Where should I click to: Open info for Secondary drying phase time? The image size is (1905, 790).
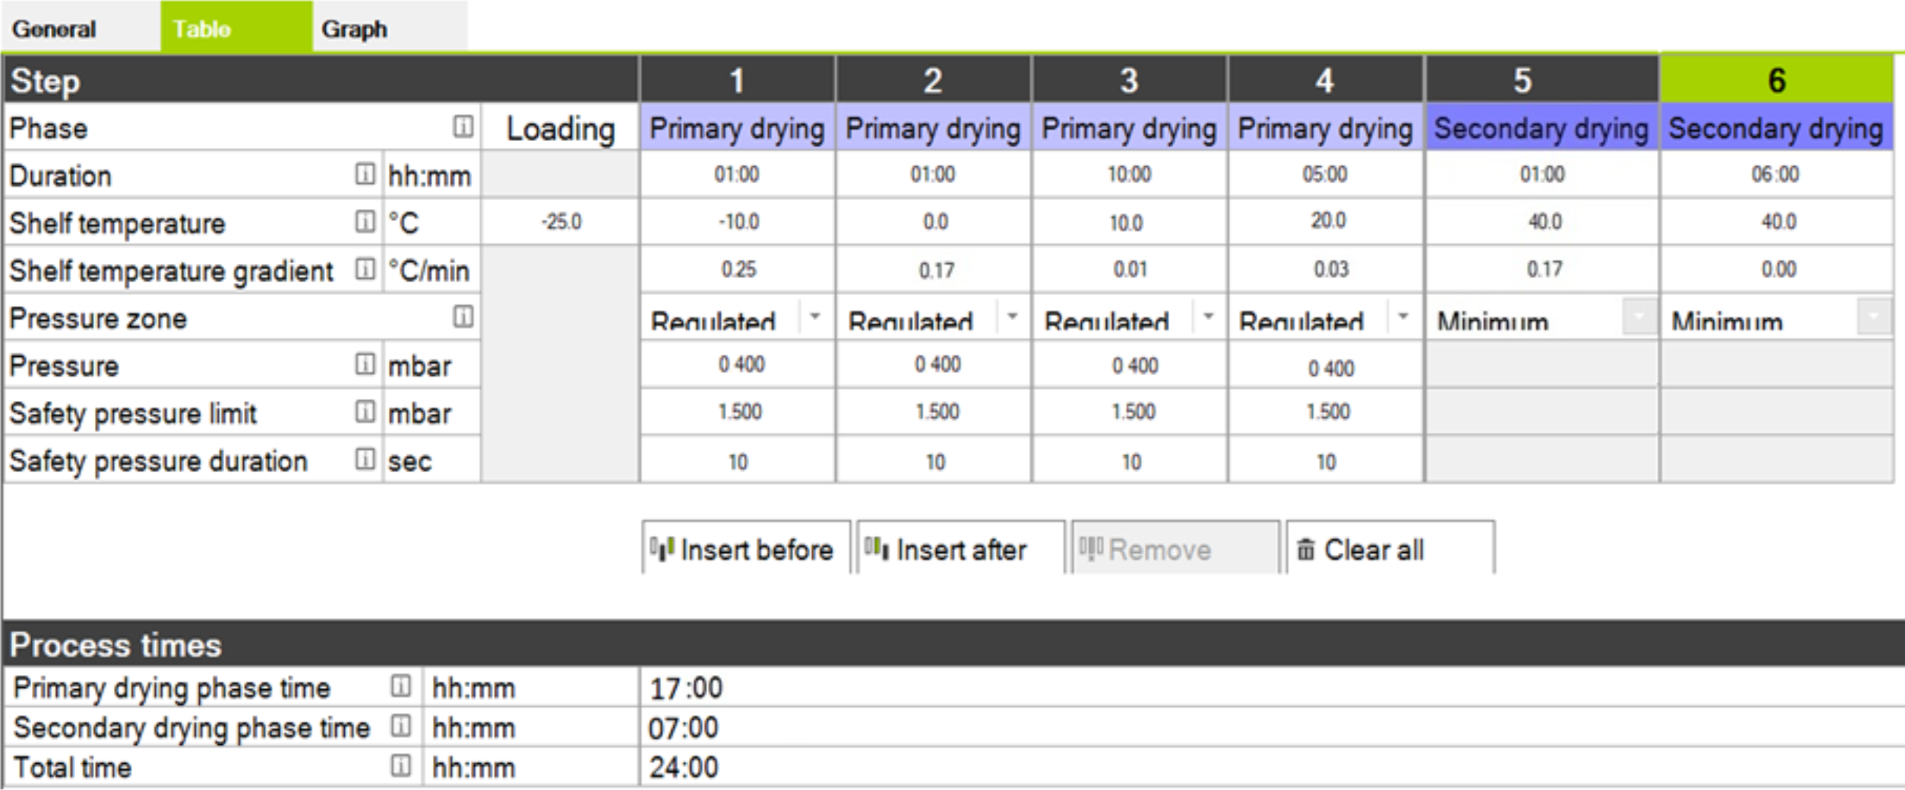point(400,726)
